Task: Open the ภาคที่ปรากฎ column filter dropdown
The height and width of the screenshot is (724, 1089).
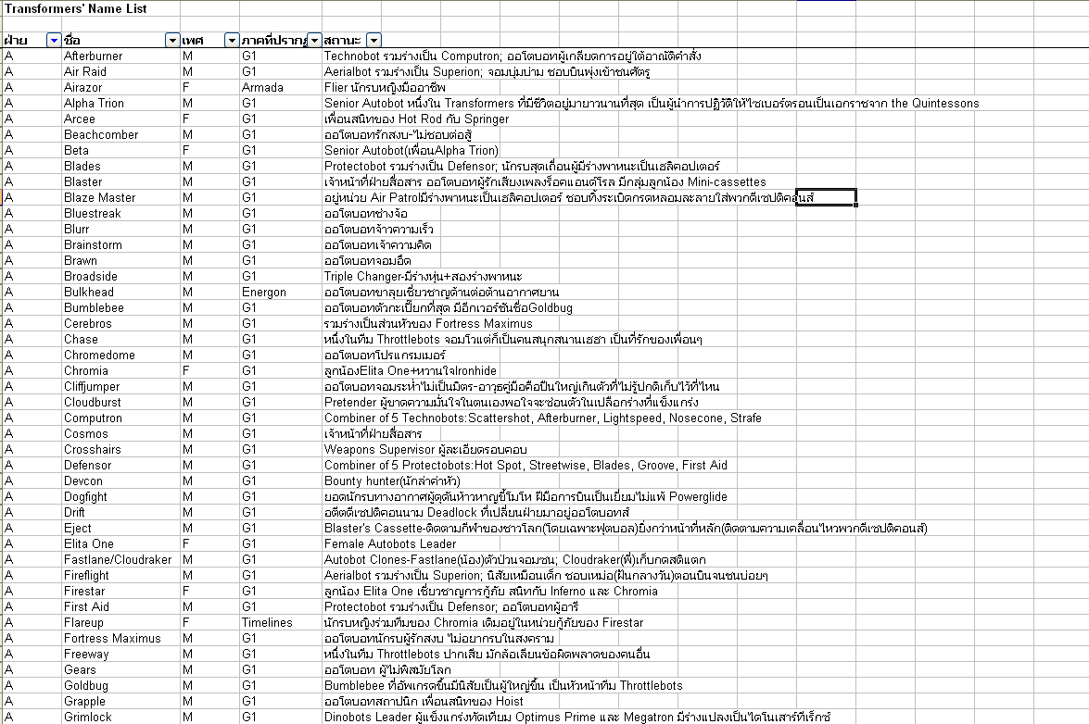Action: [314, 40]
